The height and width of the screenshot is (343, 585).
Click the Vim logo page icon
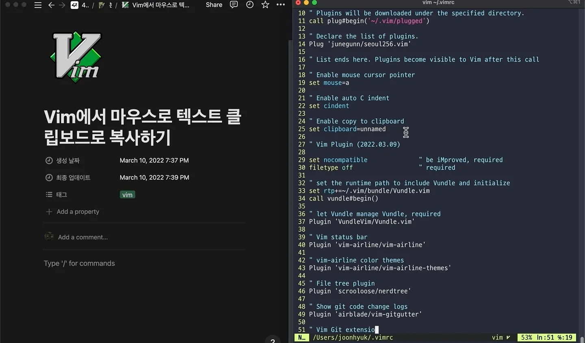click(76, 57)
